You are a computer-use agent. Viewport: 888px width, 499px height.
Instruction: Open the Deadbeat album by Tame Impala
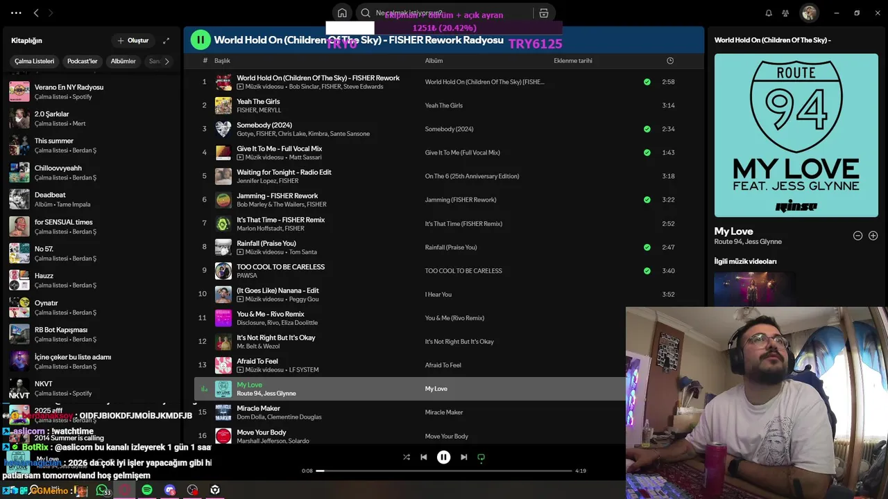[92, 200]
